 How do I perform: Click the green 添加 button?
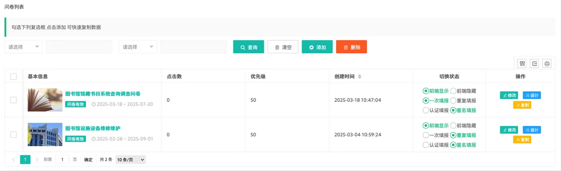(317, 47)
